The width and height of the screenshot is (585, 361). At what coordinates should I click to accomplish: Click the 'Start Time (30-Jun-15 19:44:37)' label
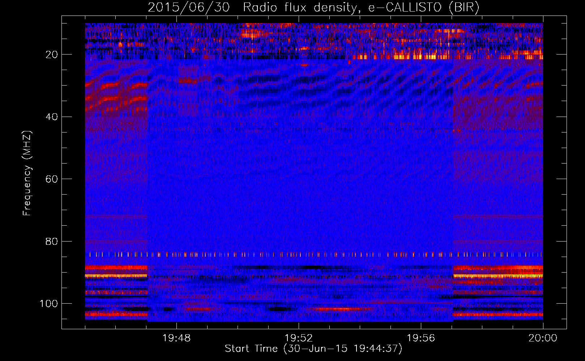coord(313,349)
